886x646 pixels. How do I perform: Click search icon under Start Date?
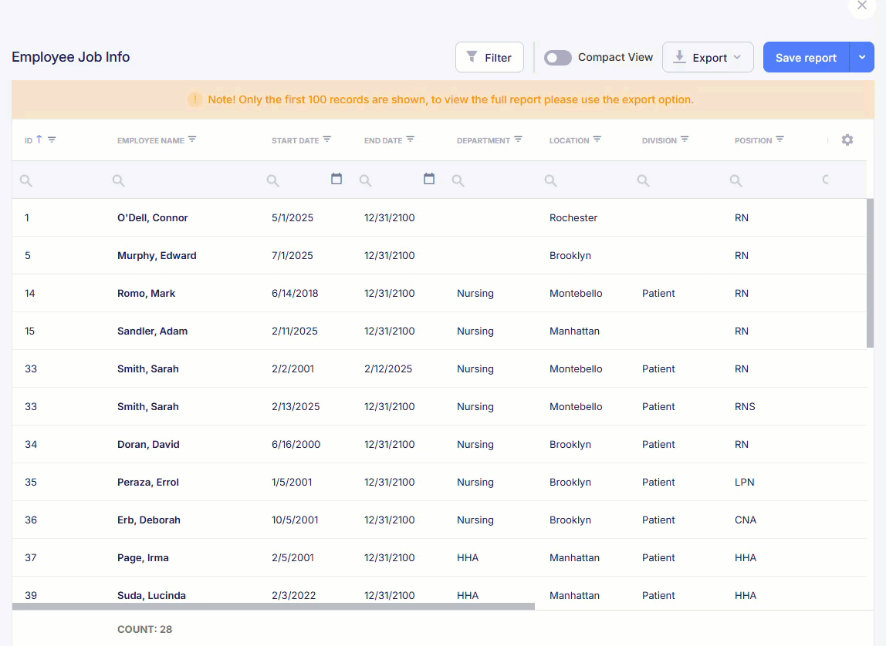[x=273, y=180]
